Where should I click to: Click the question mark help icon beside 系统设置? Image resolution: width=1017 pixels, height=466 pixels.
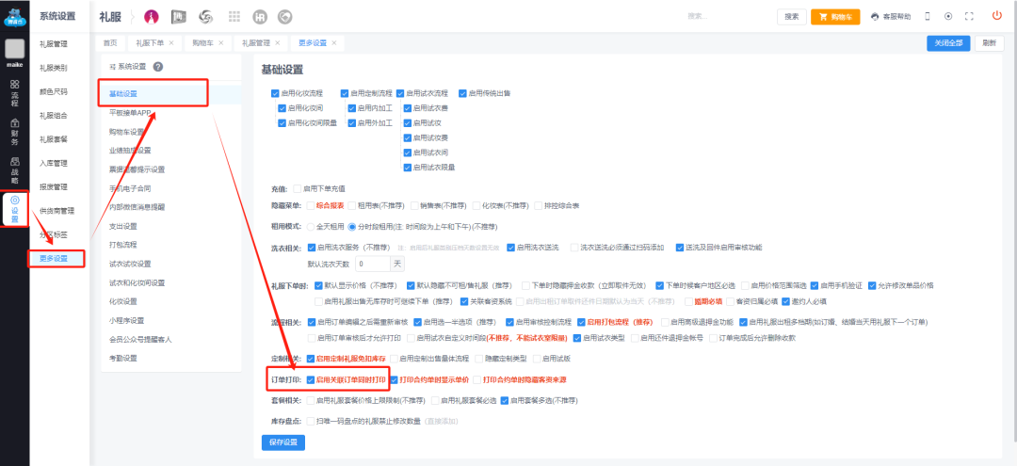[157, 66]
